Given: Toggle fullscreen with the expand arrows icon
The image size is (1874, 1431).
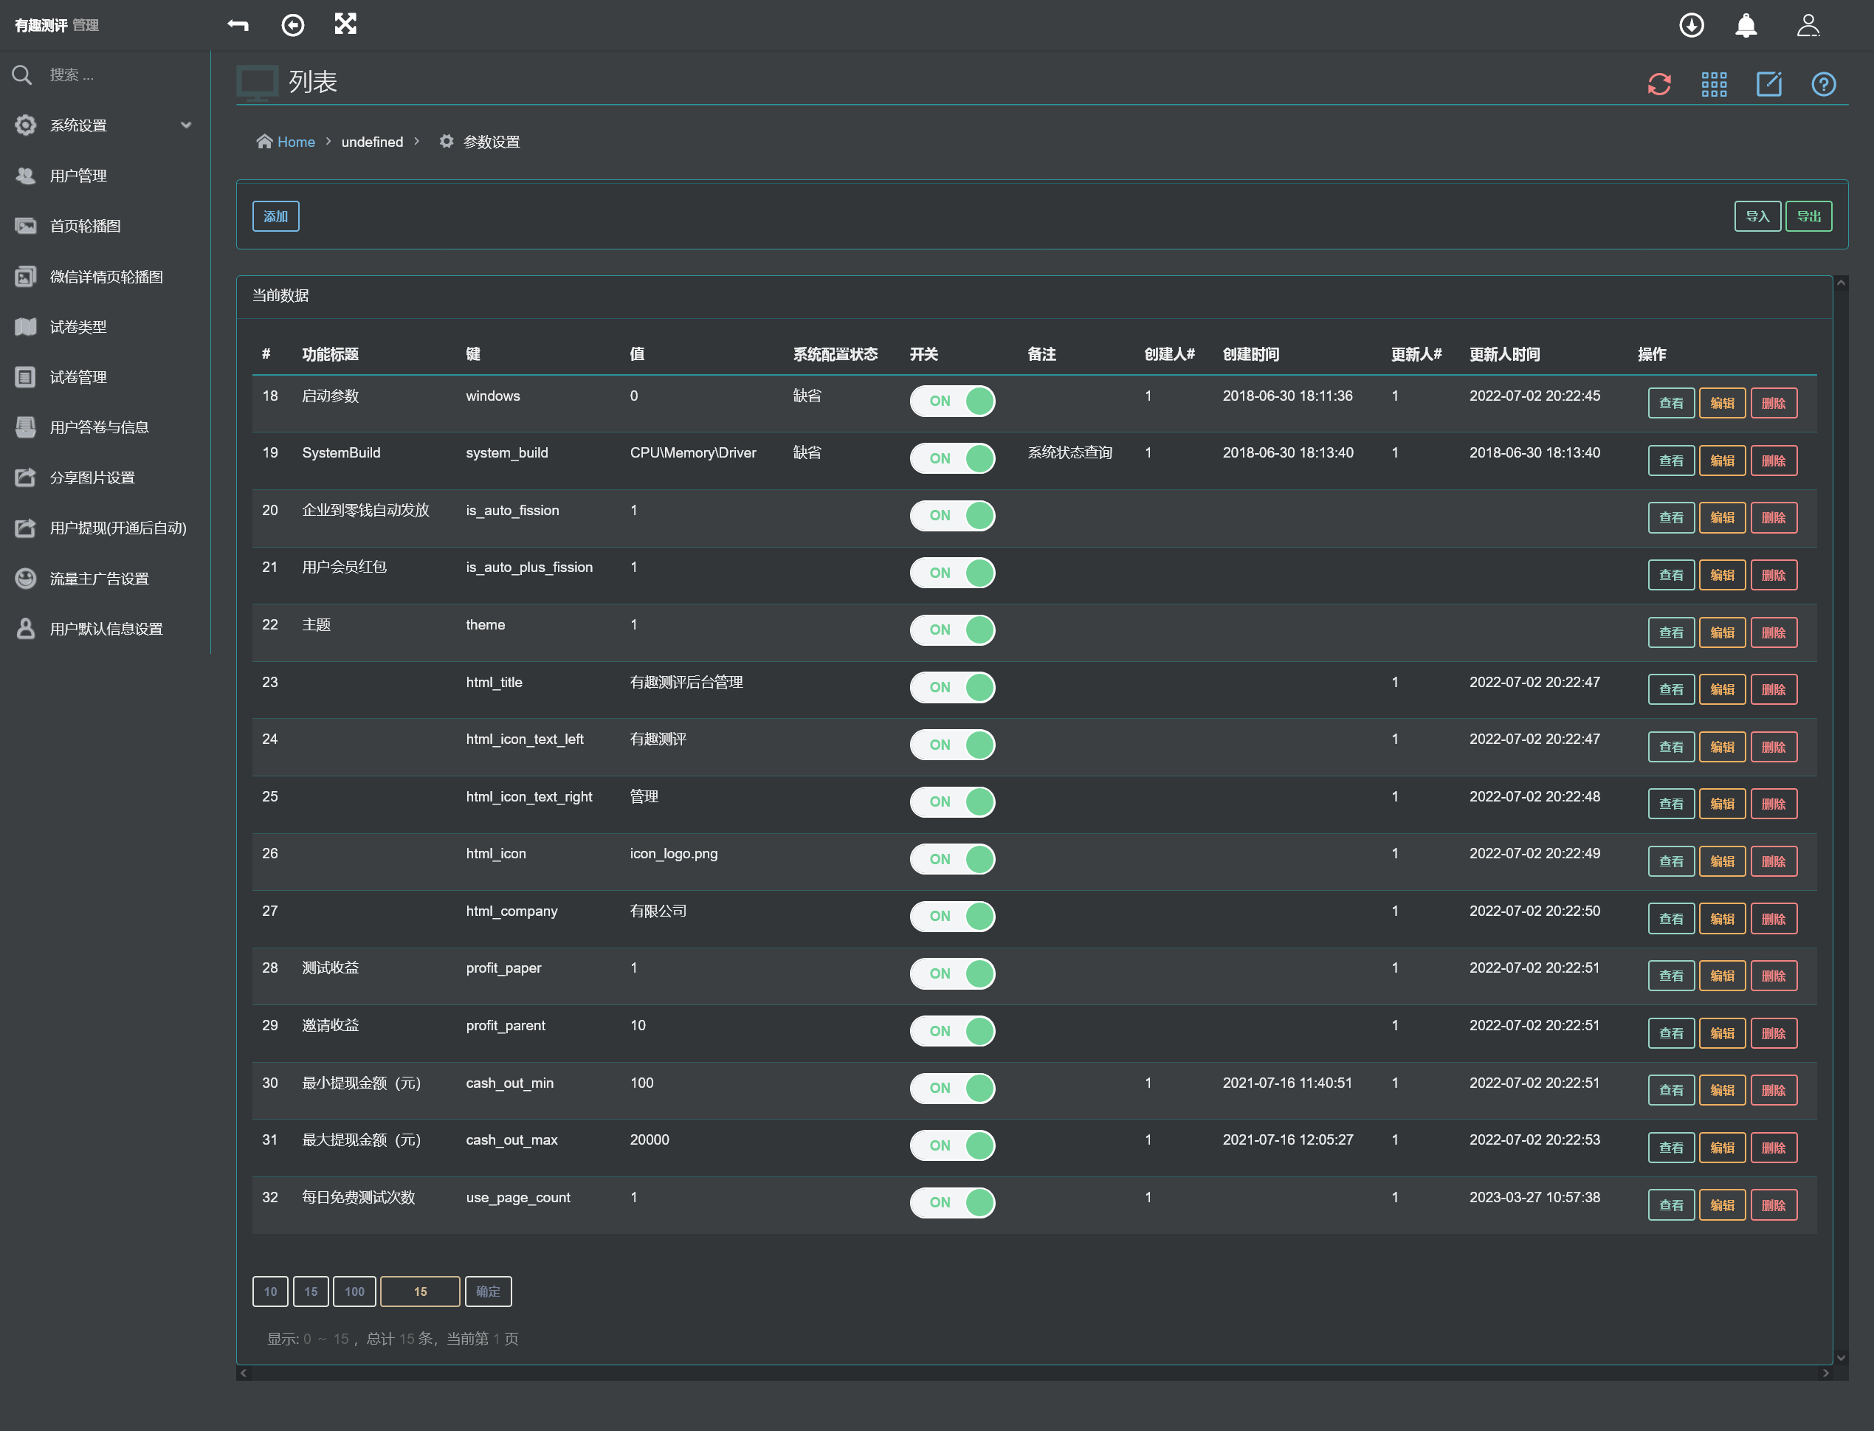Looking at the screenshot, I should point(345,24).
